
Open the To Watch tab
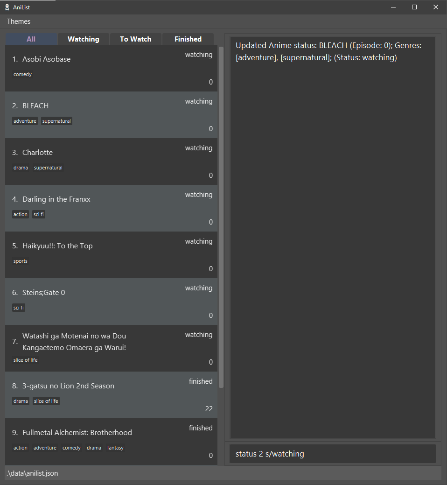pyautogui.click(x=135, y=39)
